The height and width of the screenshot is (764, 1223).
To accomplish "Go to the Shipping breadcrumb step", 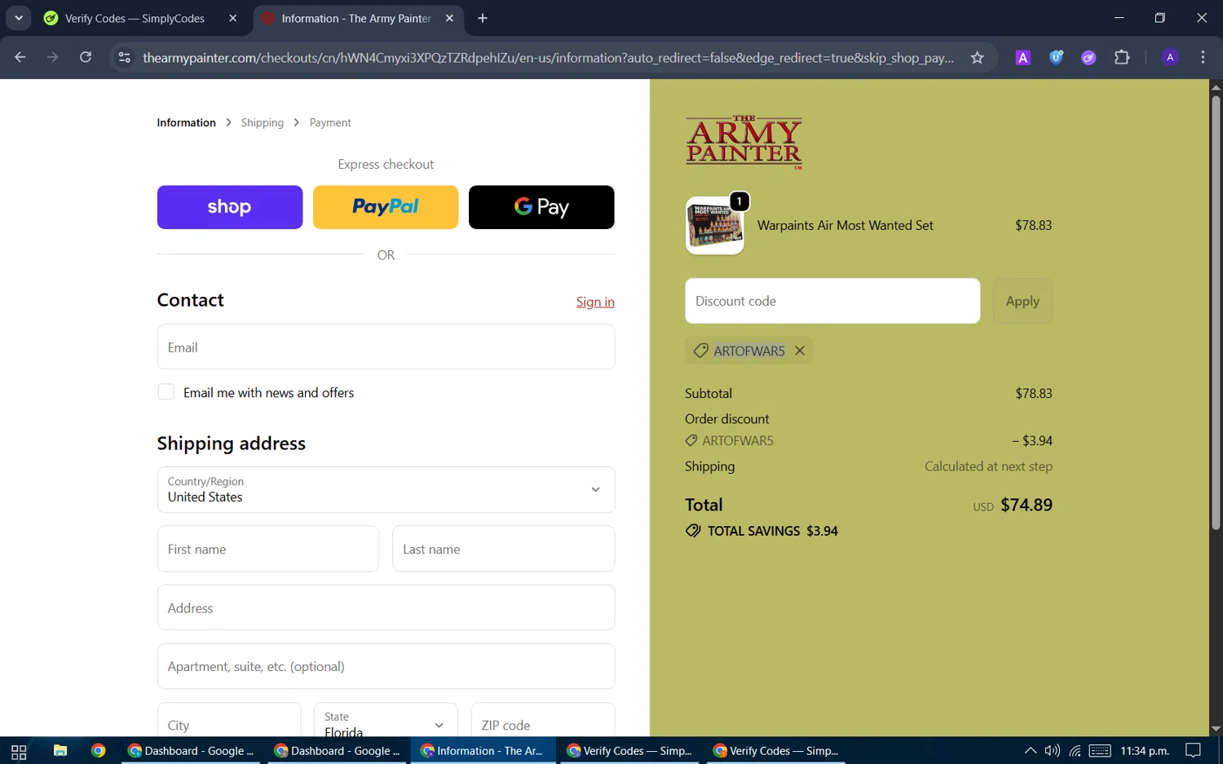I will 263,122.
